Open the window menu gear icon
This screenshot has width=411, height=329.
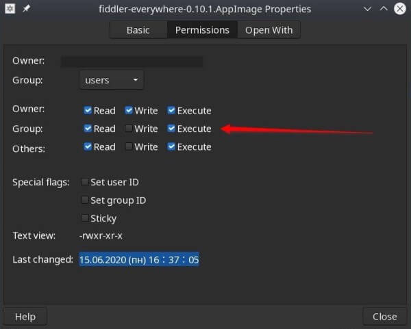(x=10, y=9)
